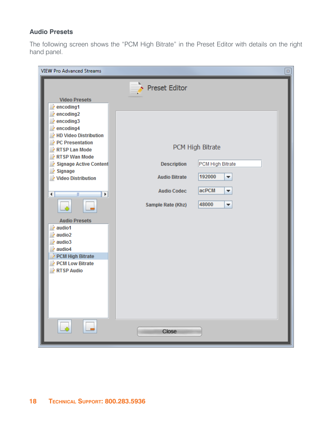Viewport: 331px width, 428px height.
Task: Open the Audio Bitrate dropdown arrow
Action: (x=228, y=177)
